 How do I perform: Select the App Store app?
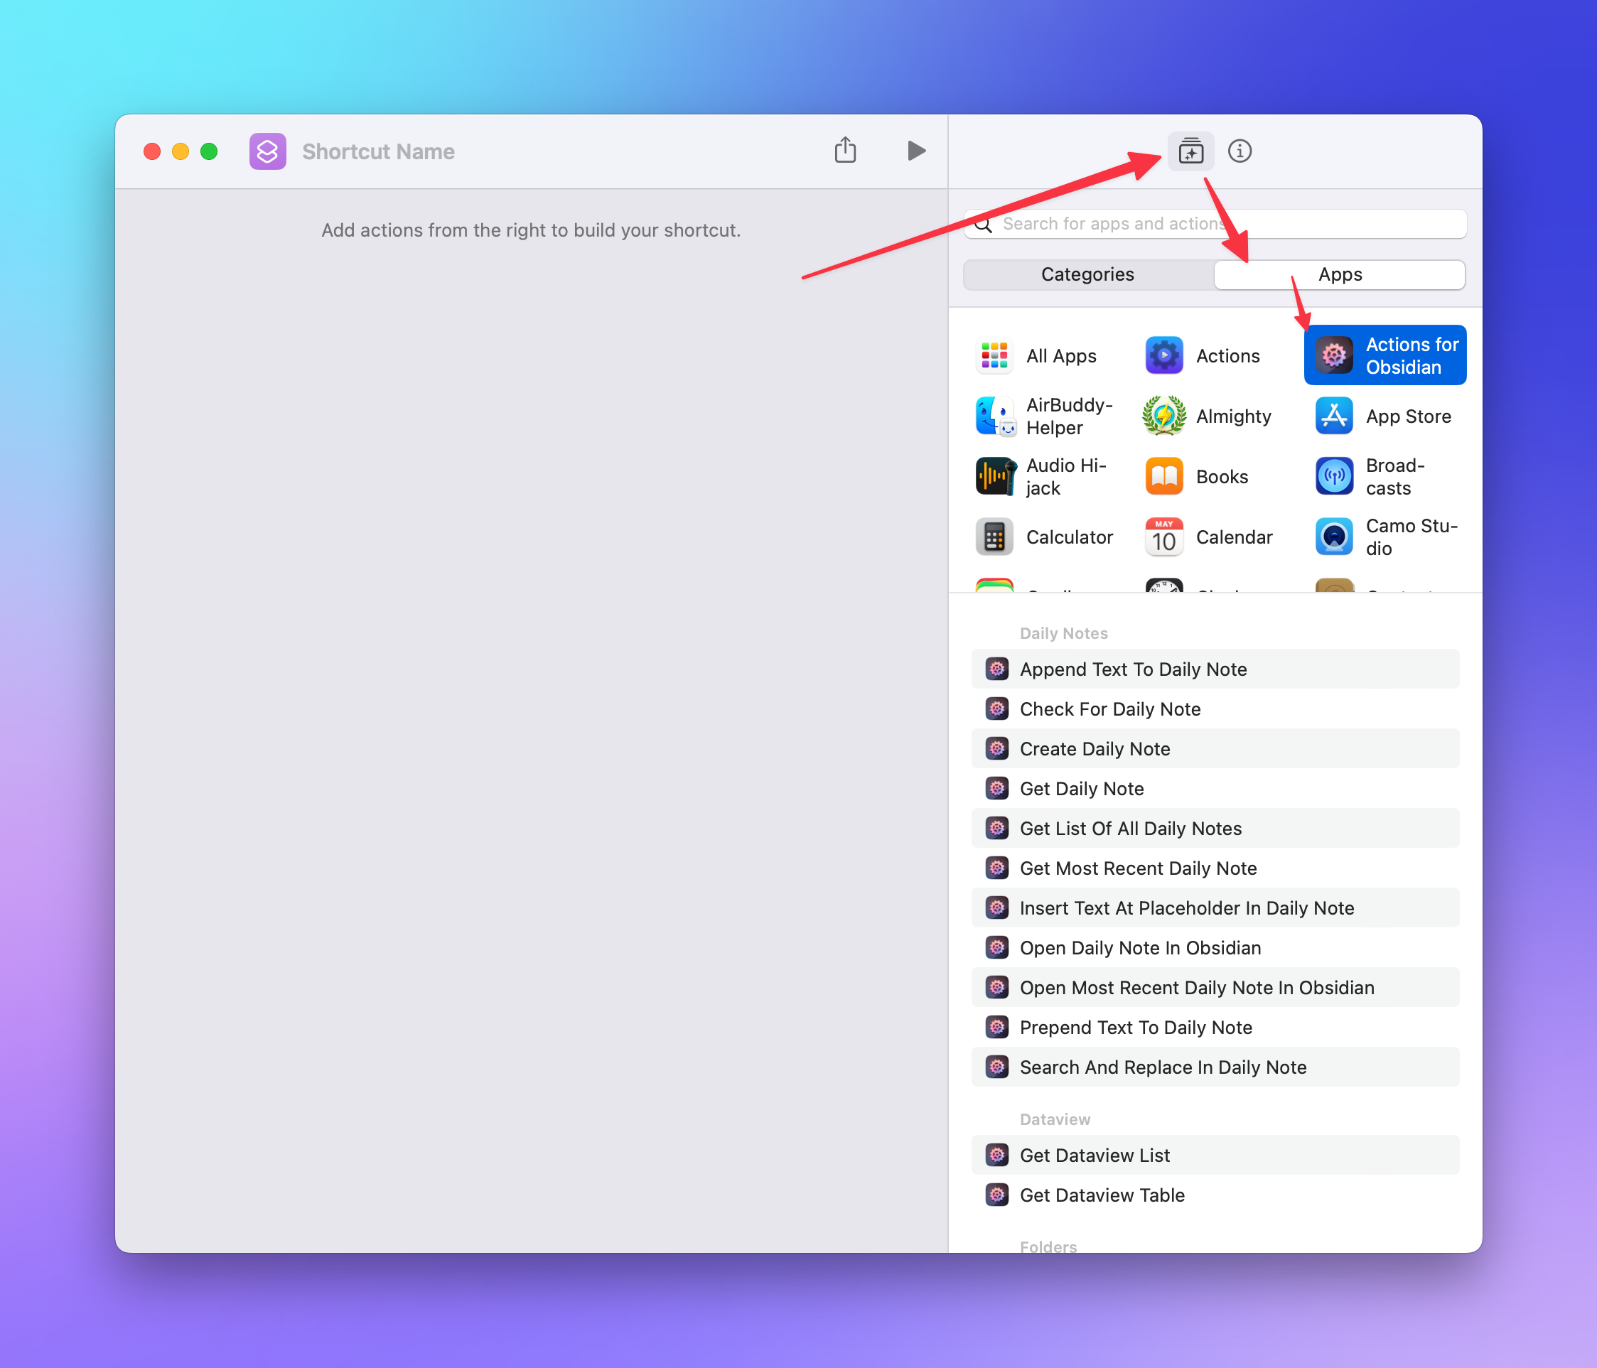click(1385, 416)
